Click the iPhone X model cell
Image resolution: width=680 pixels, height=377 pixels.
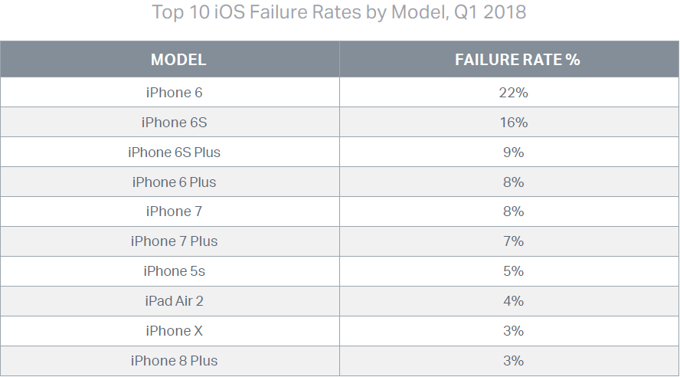click(x=169, y=331)
